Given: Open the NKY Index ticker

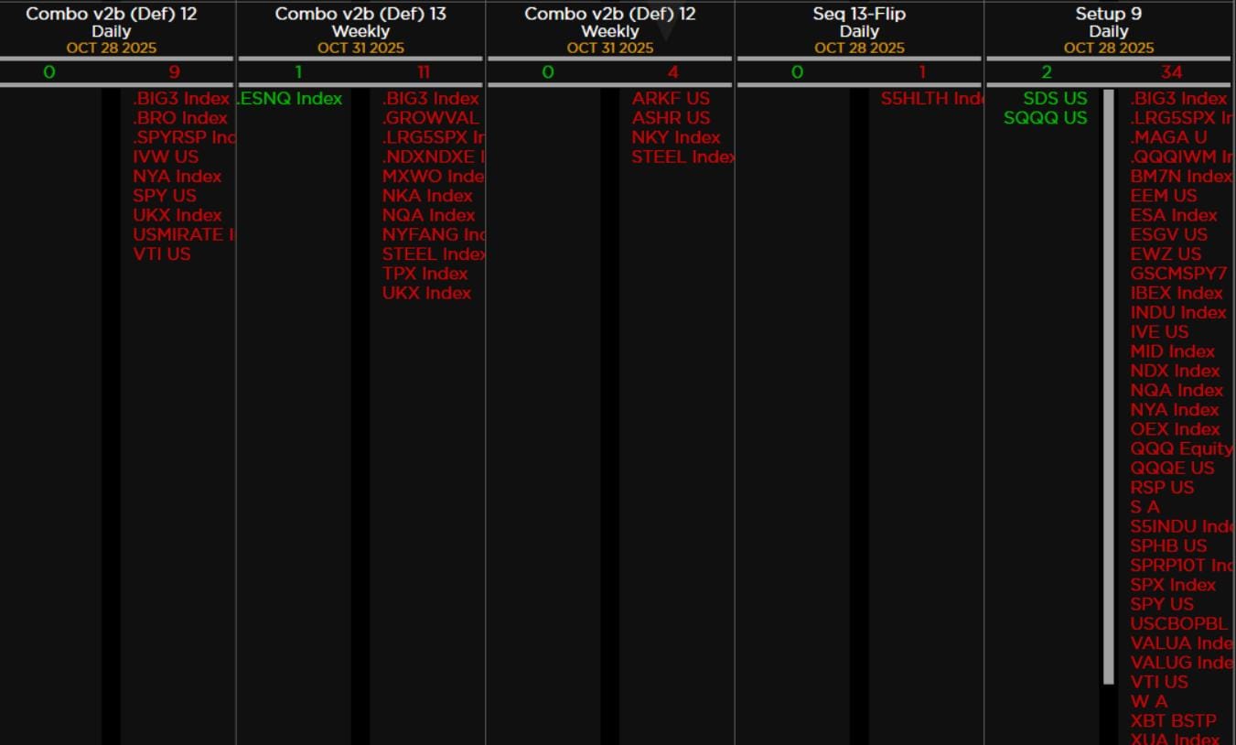Looking at the screenshot, I should [676, 137].
